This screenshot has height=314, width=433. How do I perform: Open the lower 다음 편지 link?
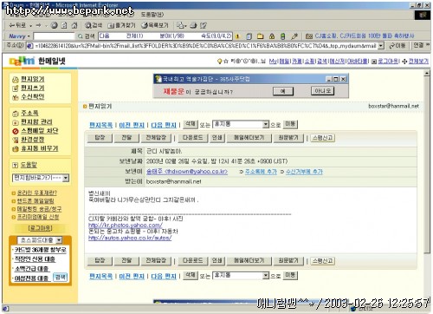click(x=164, y=277)
